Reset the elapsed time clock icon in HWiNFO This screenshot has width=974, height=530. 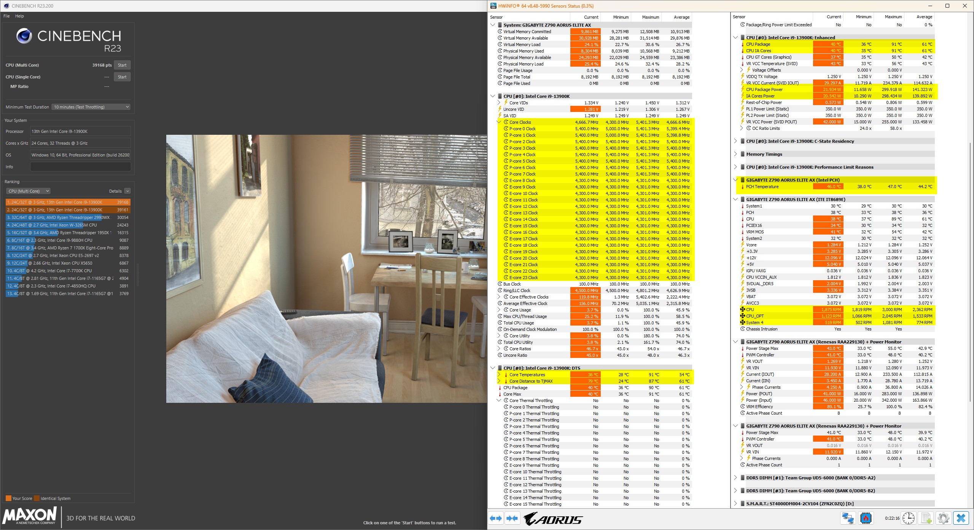pyautogui.click(x=909, y=518)
